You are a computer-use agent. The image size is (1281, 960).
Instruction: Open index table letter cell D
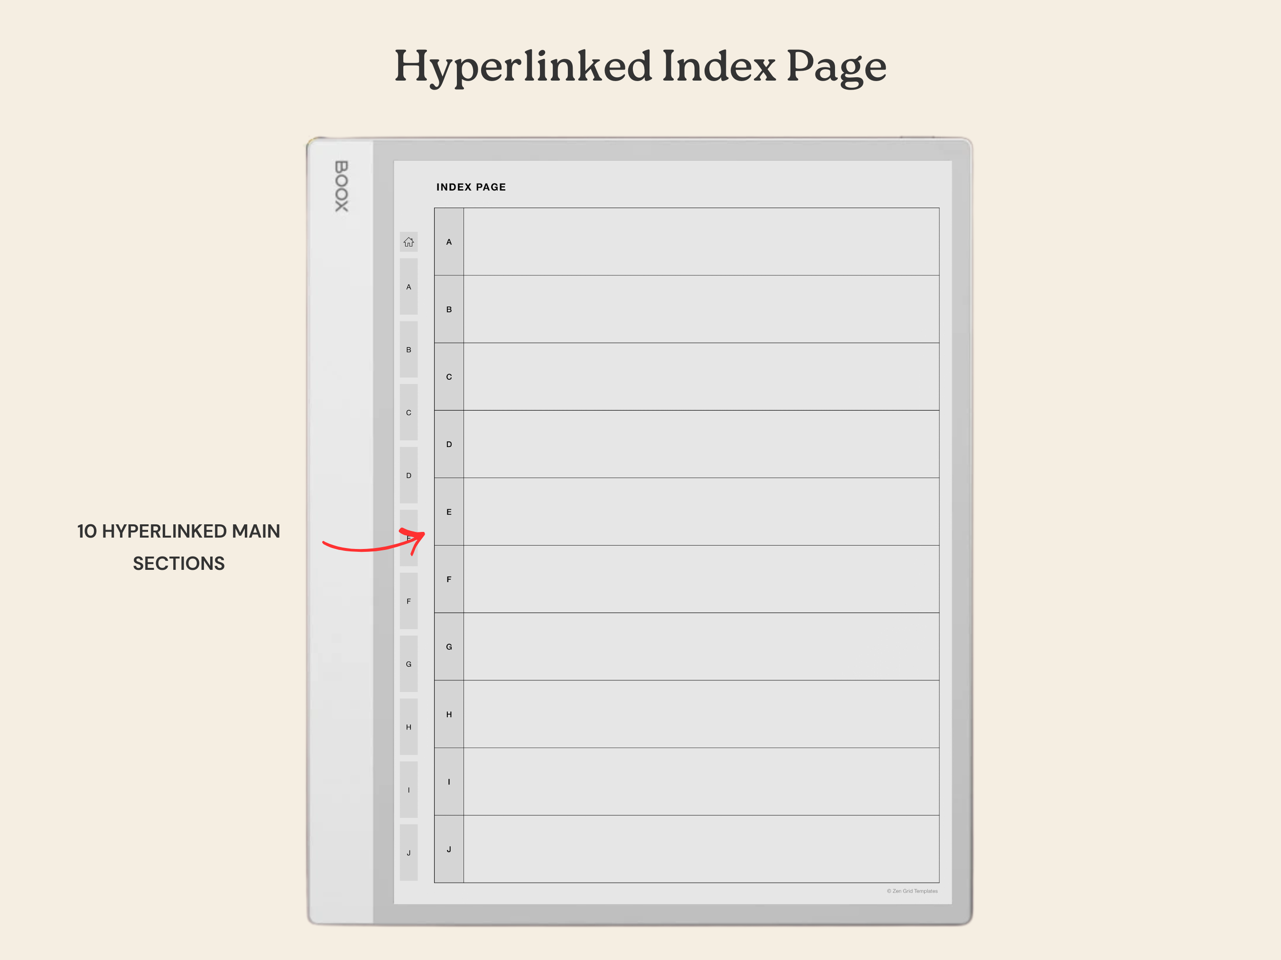click(x=449, y=444)
